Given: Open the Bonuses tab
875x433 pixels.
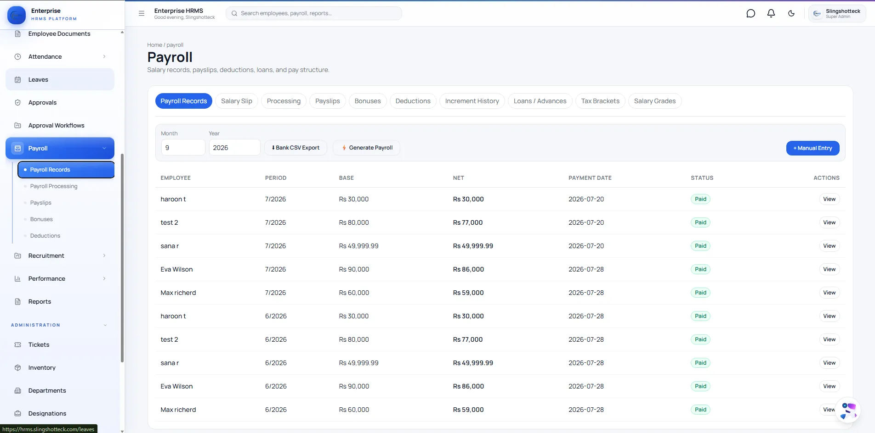Looking at the screenshot, I should point(368,101).
